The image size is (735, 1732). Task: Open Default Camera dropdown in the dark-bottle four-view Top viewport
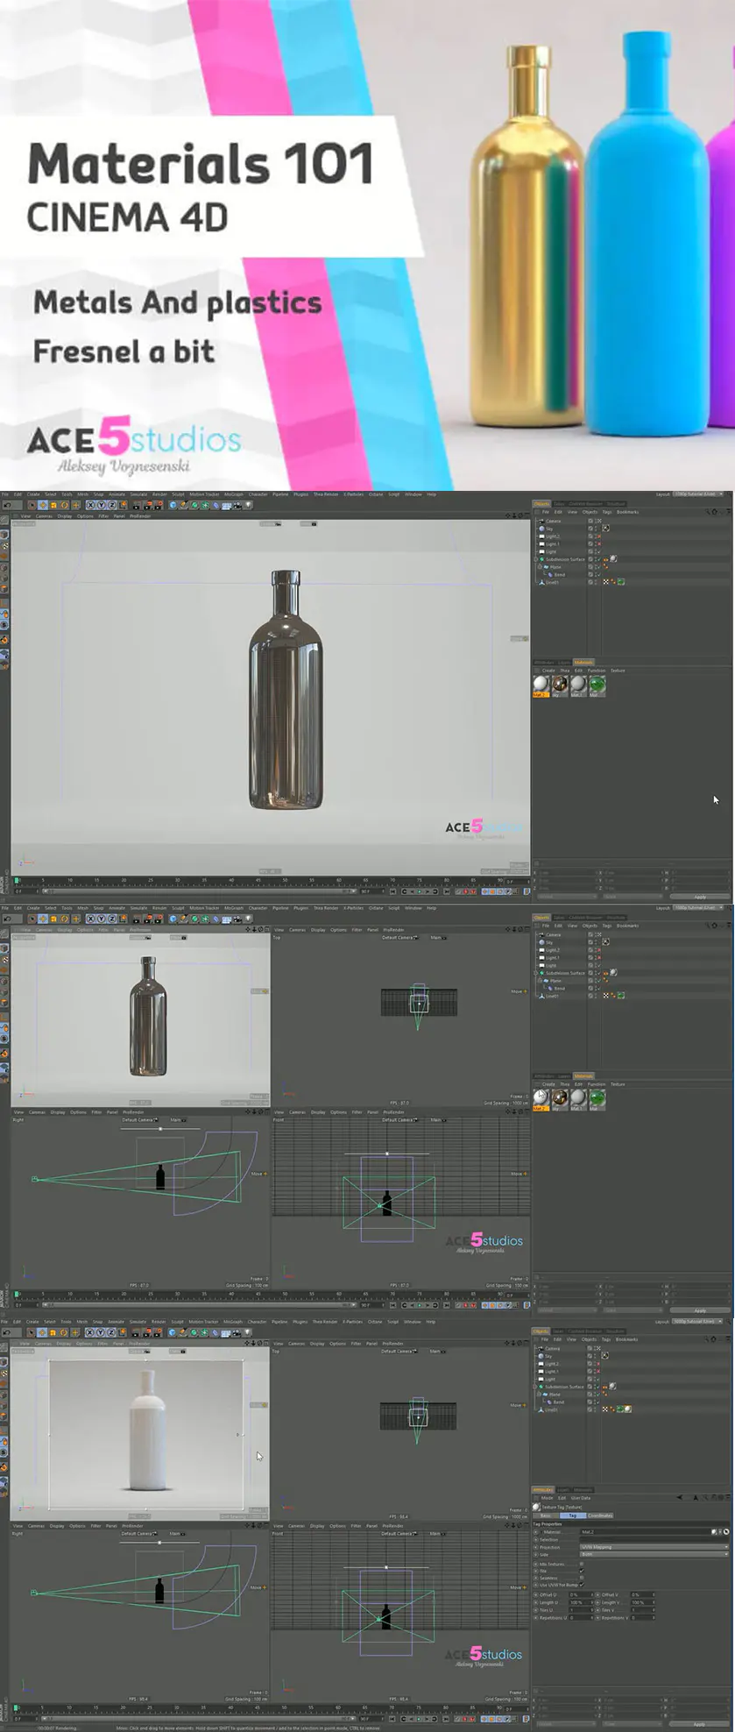[398, 937]
